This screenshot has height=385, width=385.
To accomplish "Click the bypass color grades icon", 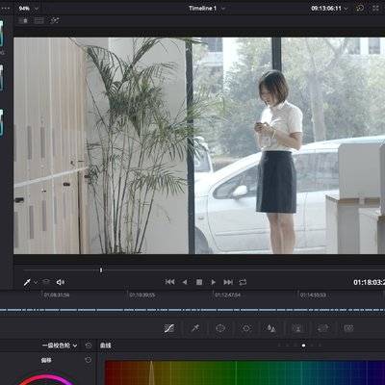I will tap(360, 9).
